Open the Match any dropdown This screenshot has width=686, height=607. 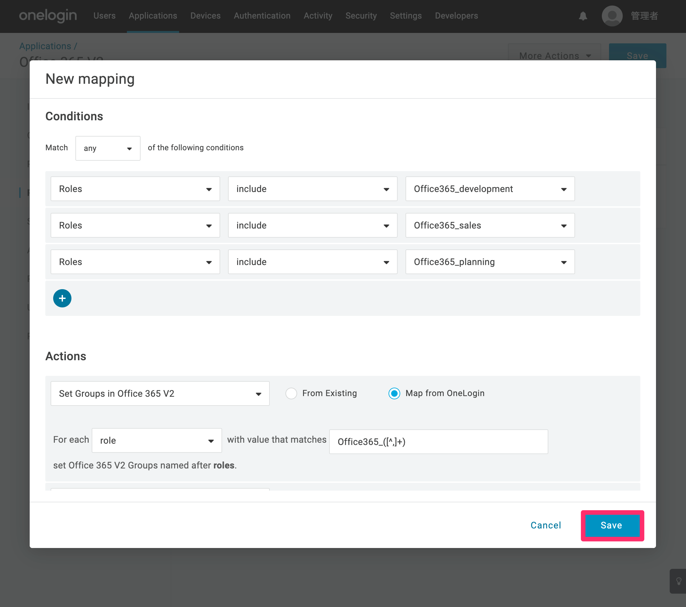[x=108, y=148]
